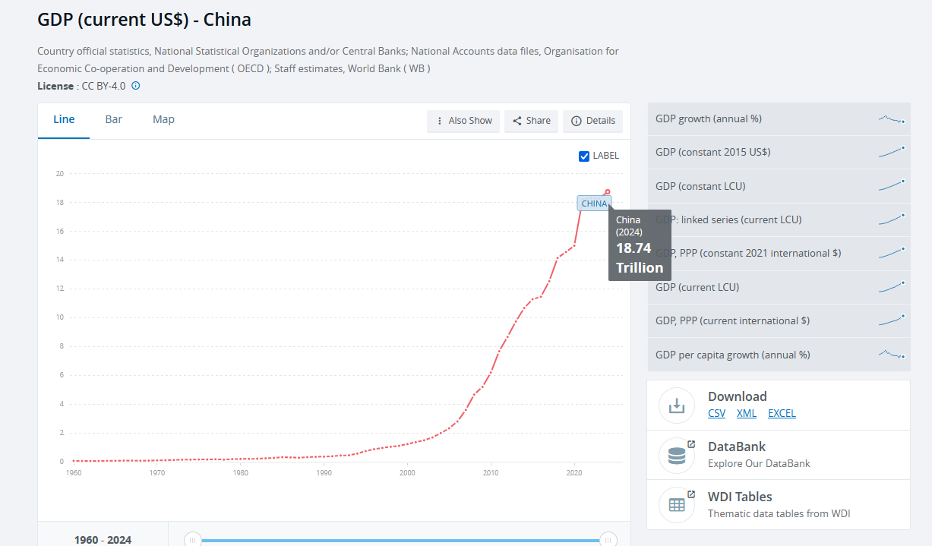This screenshot has width=932, height=546.
Task: Click the 2010 label on the x-axis
Action: pyautogui.click(x=491, y=472)
